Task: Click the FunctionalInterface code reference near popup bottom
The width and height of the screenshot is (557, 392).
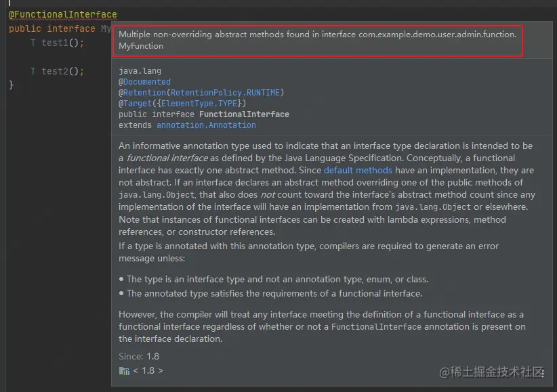Action: (375, 326)
